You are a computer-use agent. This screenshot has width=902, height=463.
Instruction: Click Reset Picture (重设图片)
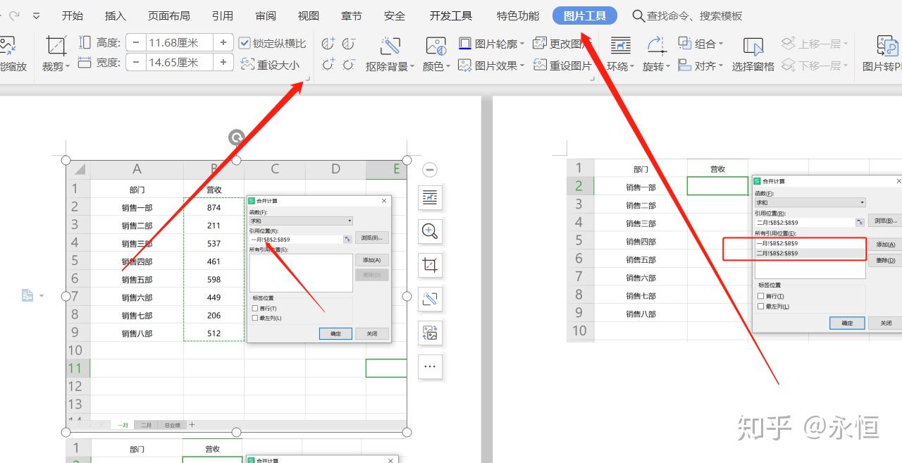(x=563, y=66)
